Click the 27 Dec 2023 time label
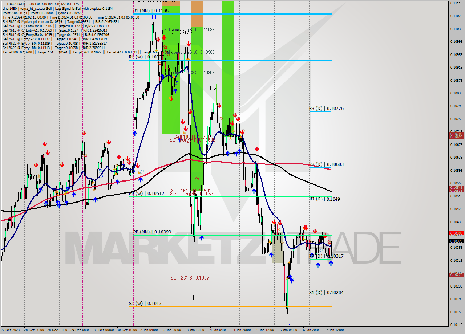465x334 pixels. [10, 330]
